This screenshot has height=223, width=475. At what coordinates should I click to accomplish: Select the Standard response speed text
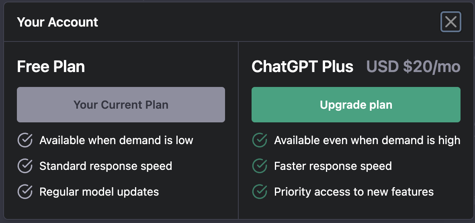[x=106, y=166]
